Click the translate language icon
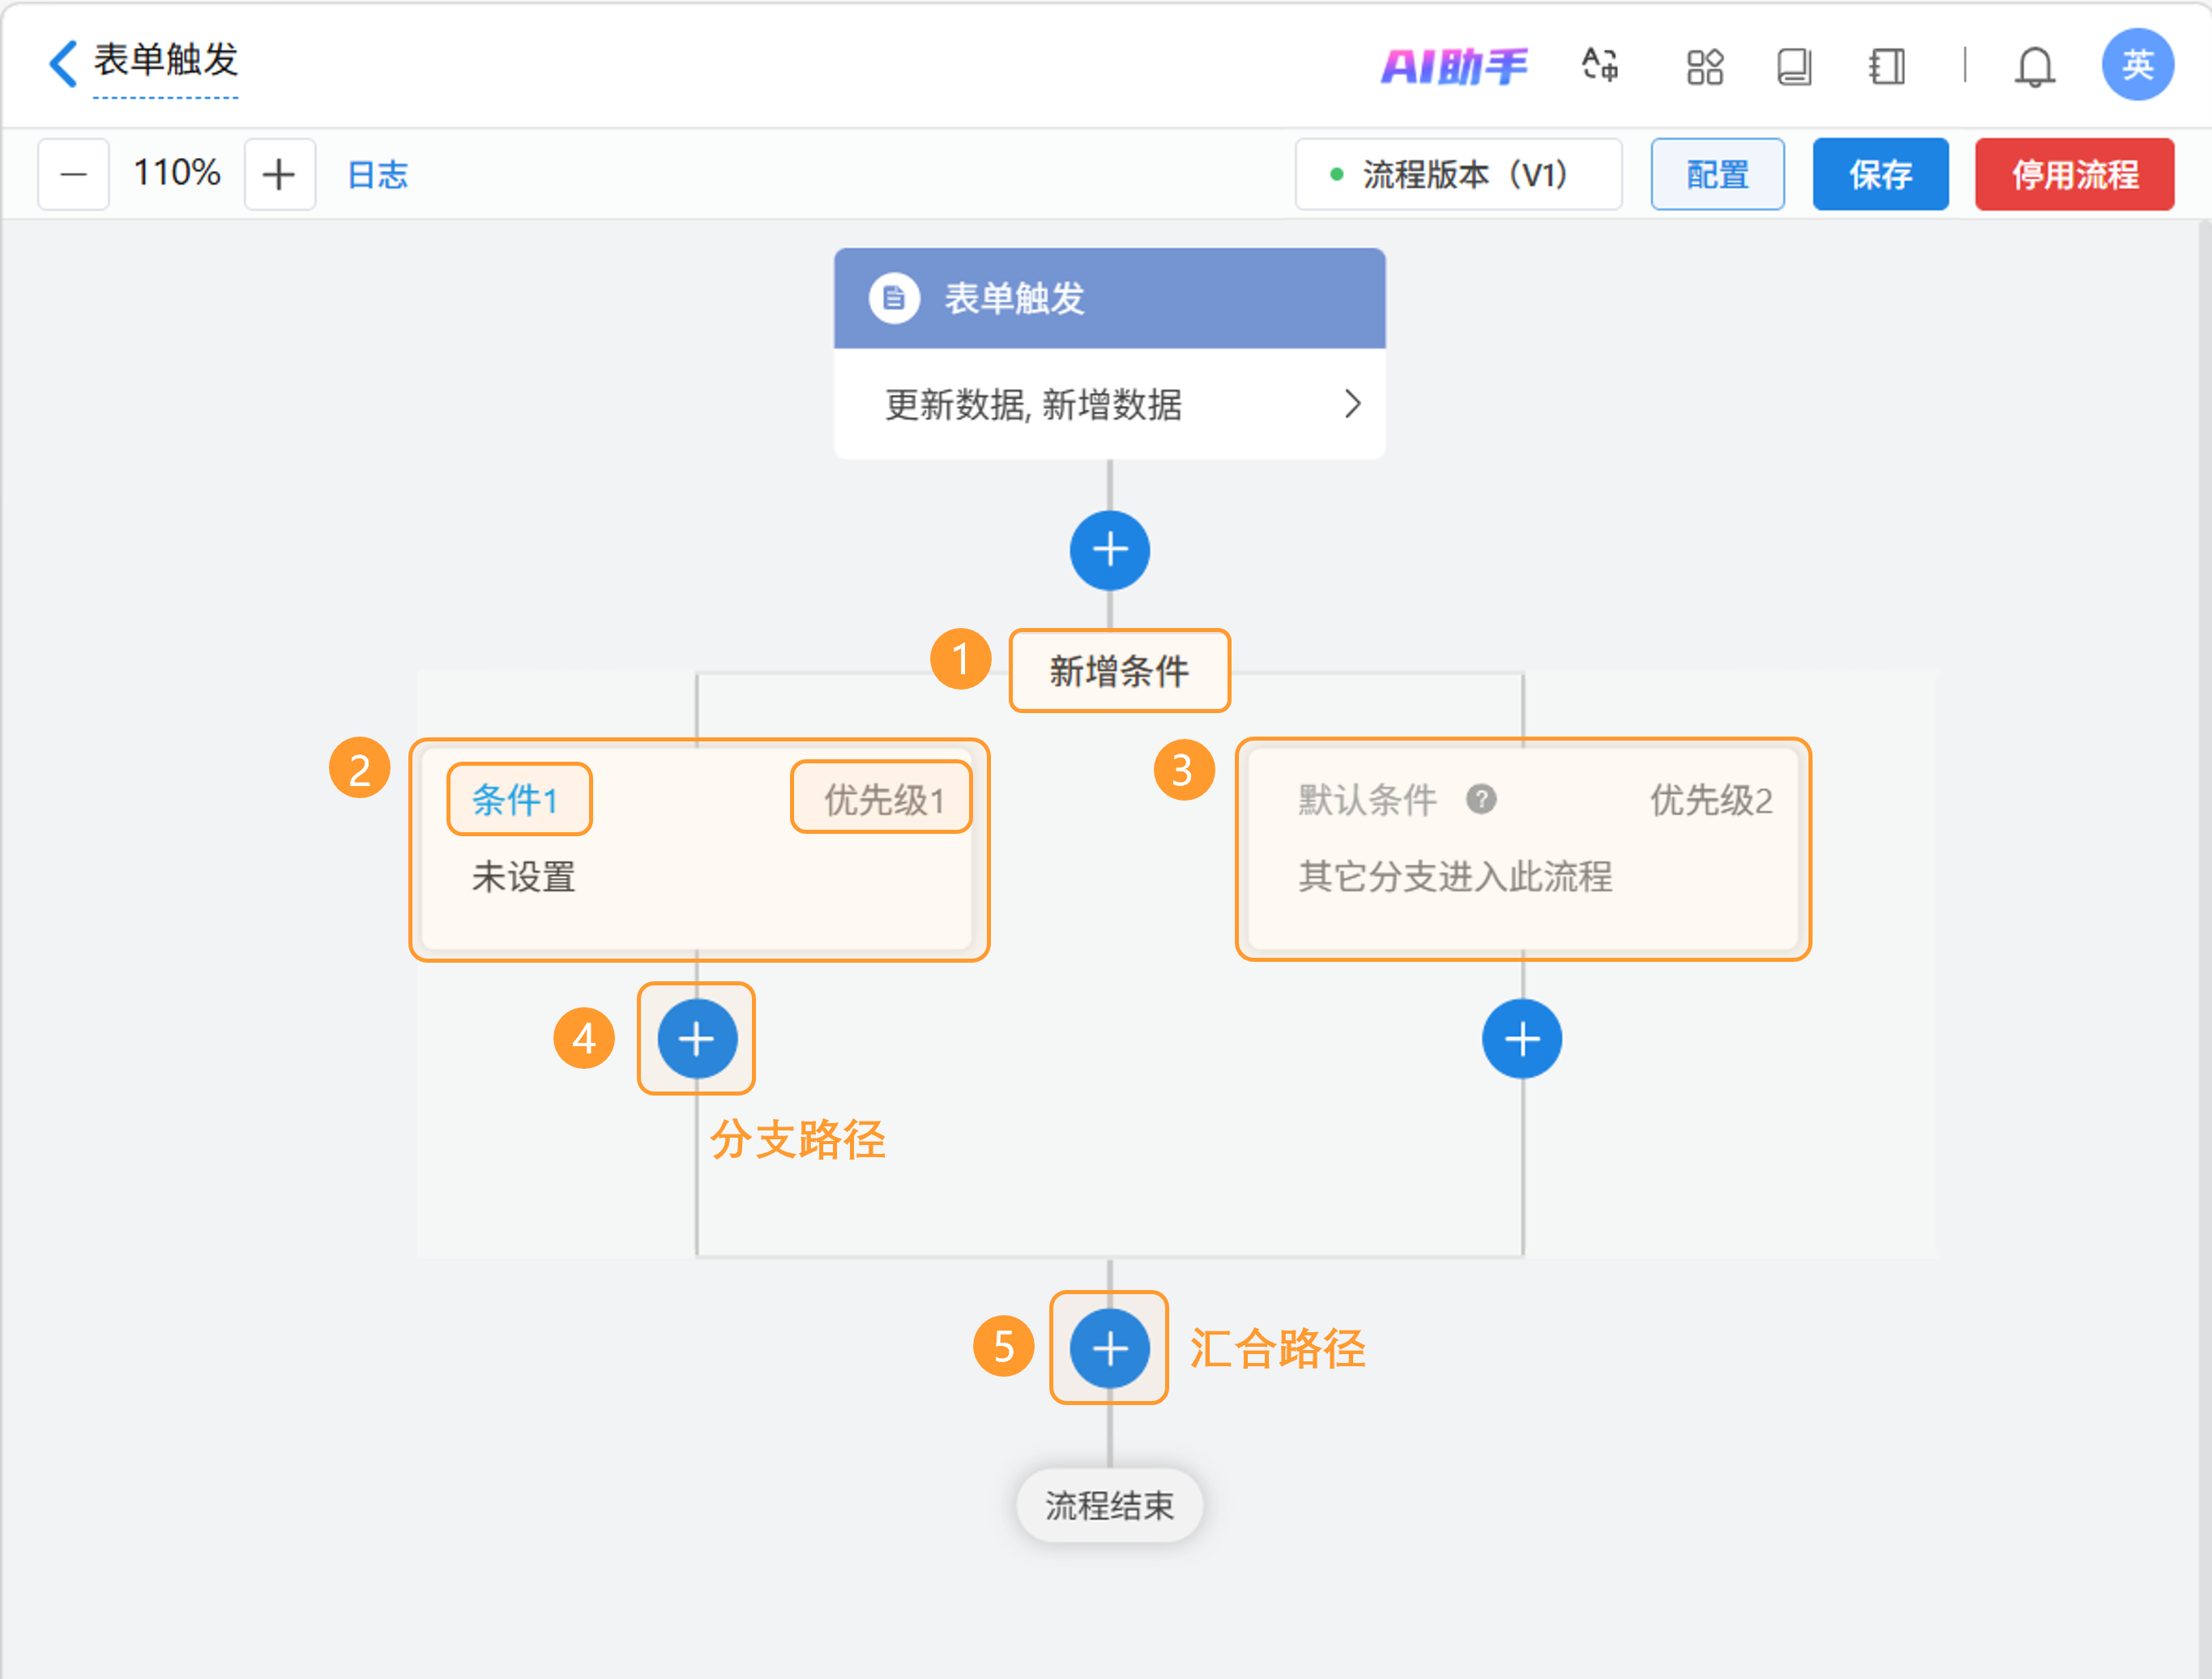This screenshot has height=1679, width=2212. tap(1600, 66)
